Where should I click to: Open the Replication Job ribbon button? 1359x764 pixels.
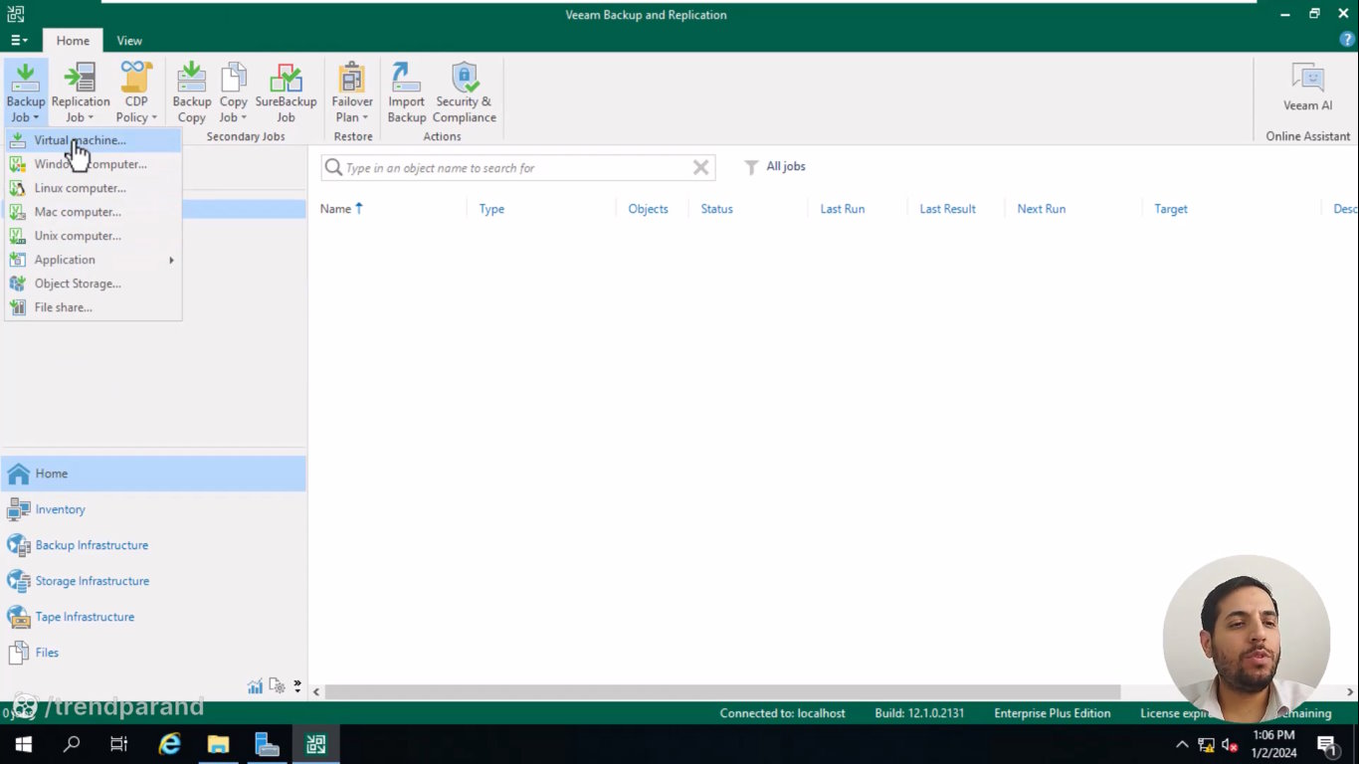pos(81,93)
